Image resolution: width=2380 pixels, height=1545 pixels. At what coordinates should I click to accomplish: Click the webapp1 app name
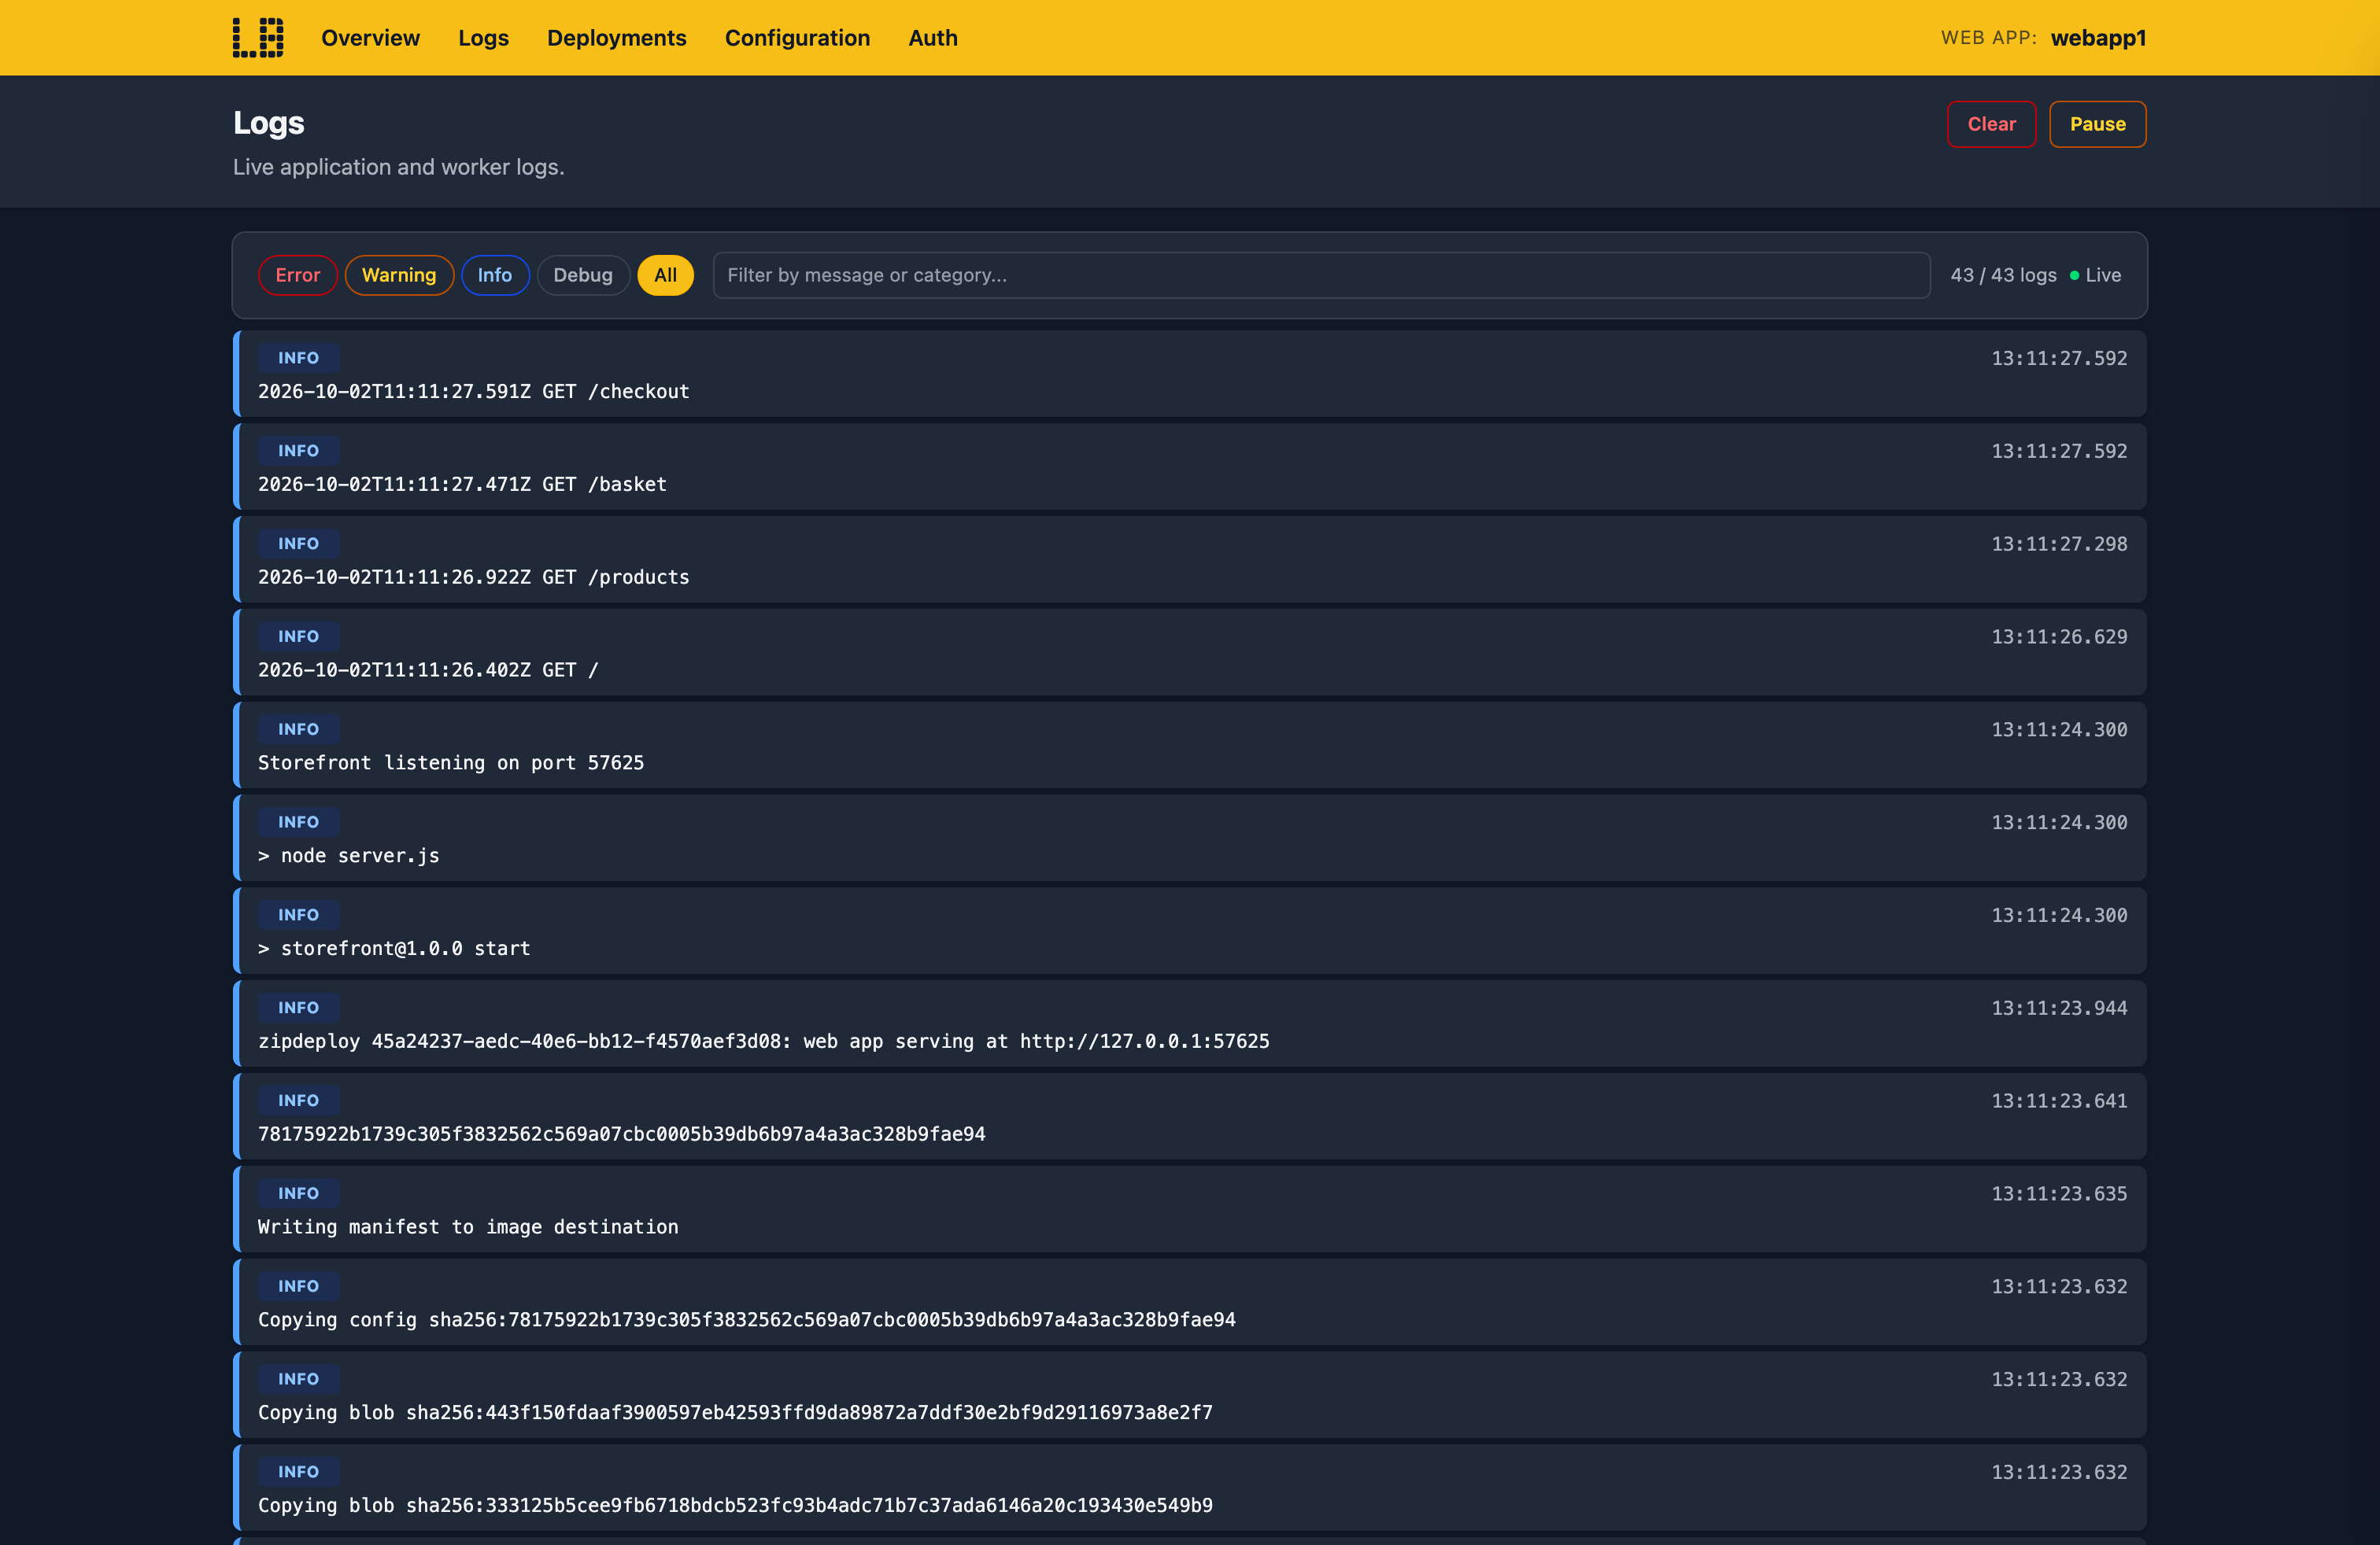pos(2097,38)
